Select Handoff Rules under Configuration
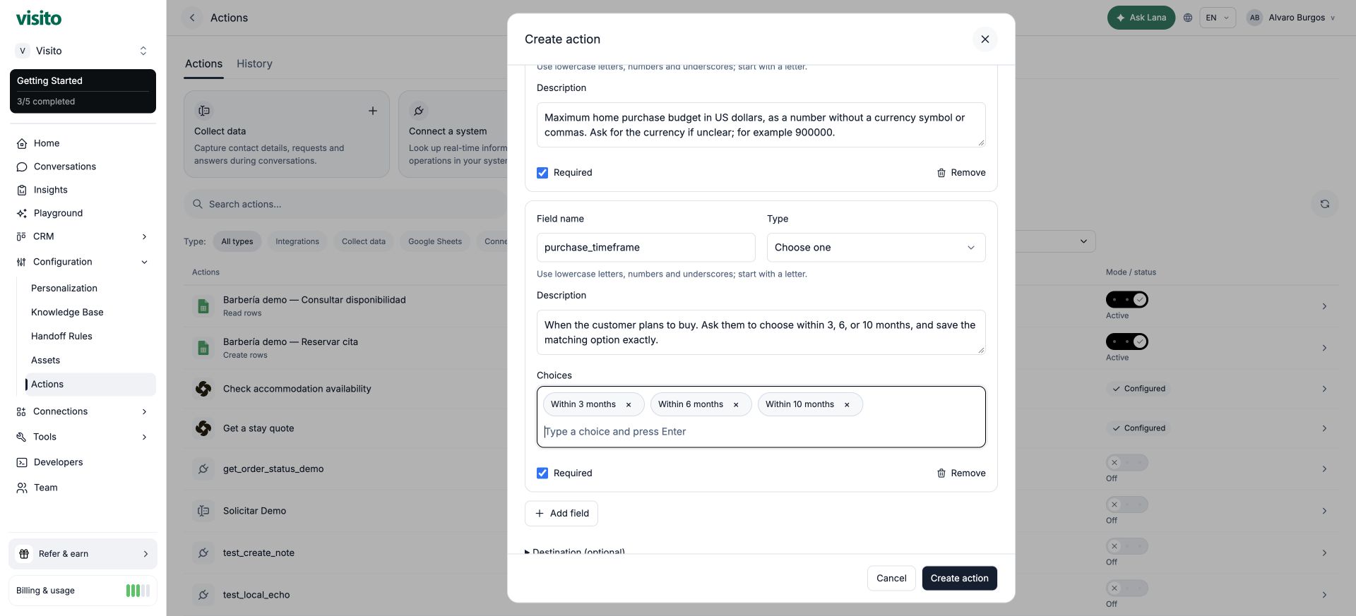The height and width of the screenshot is (616, 1356). [x=61, y=337]
